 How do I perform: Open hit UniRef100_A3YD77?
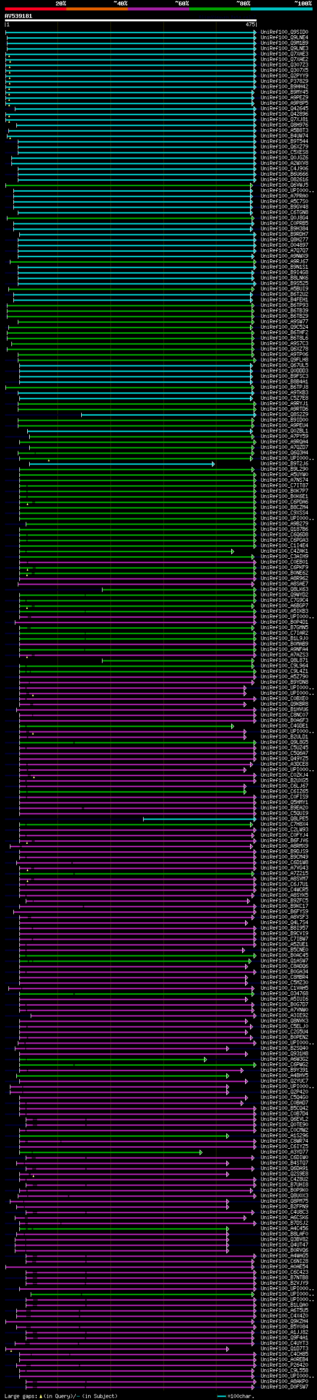(x=284, y=1152)
